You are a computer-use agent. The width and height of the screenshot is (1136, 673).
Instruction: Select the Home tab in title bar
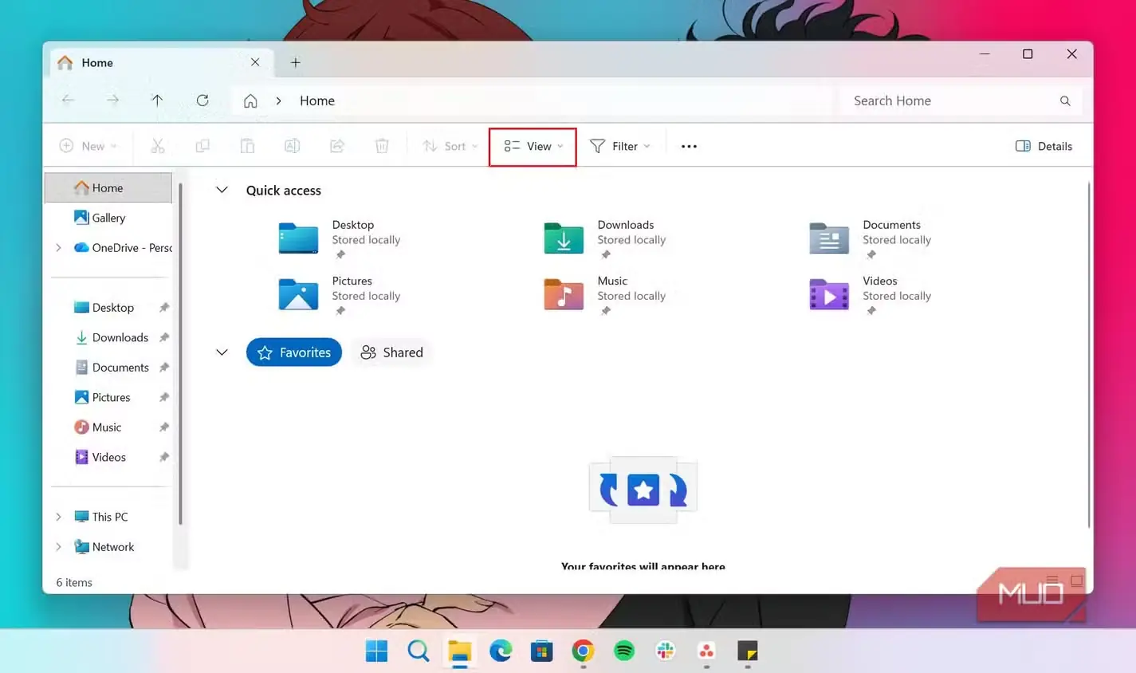162,62
